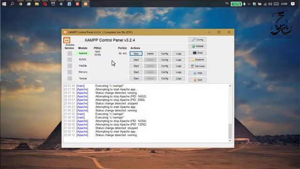300x169 pixels.
Task: Click the Apache ports "80, 443"
Action: [122, 54]
